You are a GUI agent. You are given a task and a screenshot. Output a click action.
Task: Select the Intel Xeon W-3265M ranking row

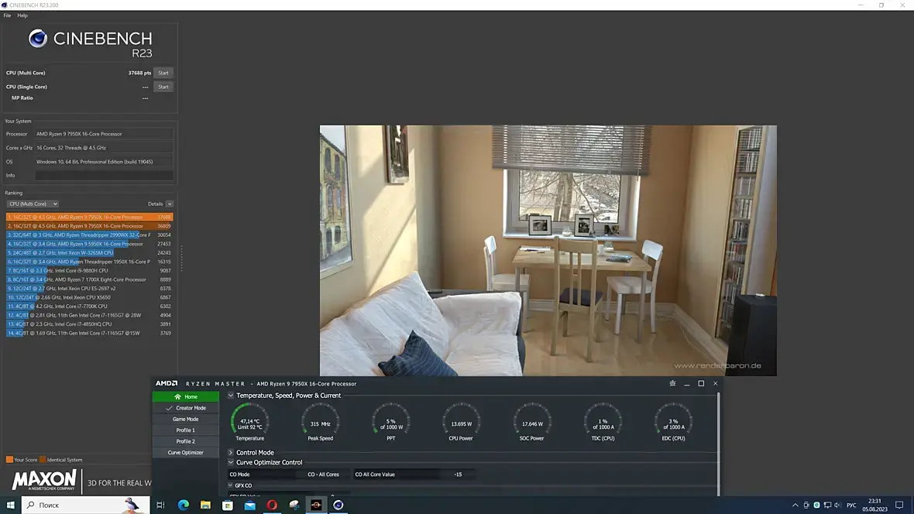point(89,253)
